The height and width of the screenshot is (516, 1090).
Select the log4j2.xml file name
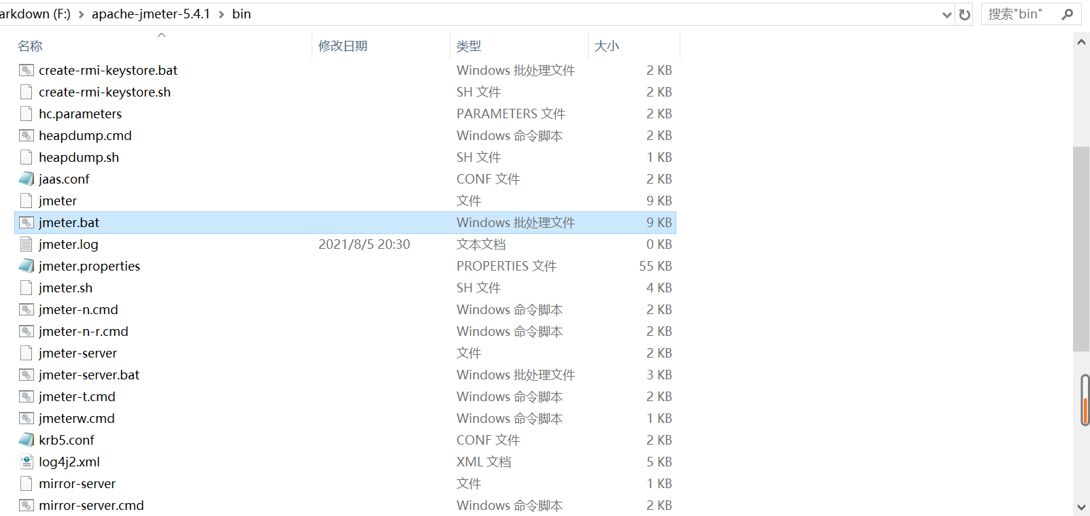tap(69, 462)
